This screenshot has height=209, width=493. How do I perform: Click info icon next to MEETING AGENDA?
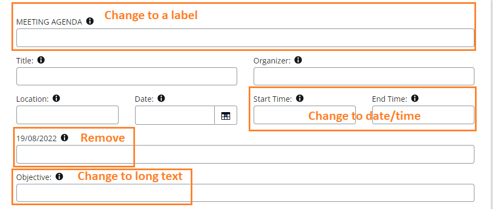(90, 21)
